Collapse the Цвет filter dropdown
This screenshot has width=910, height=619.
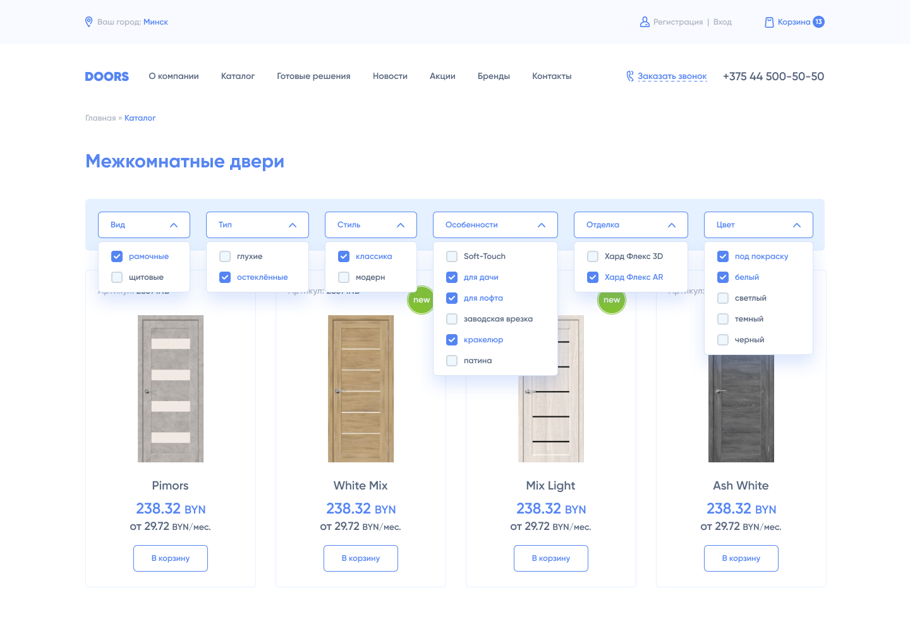click(758, 225)
